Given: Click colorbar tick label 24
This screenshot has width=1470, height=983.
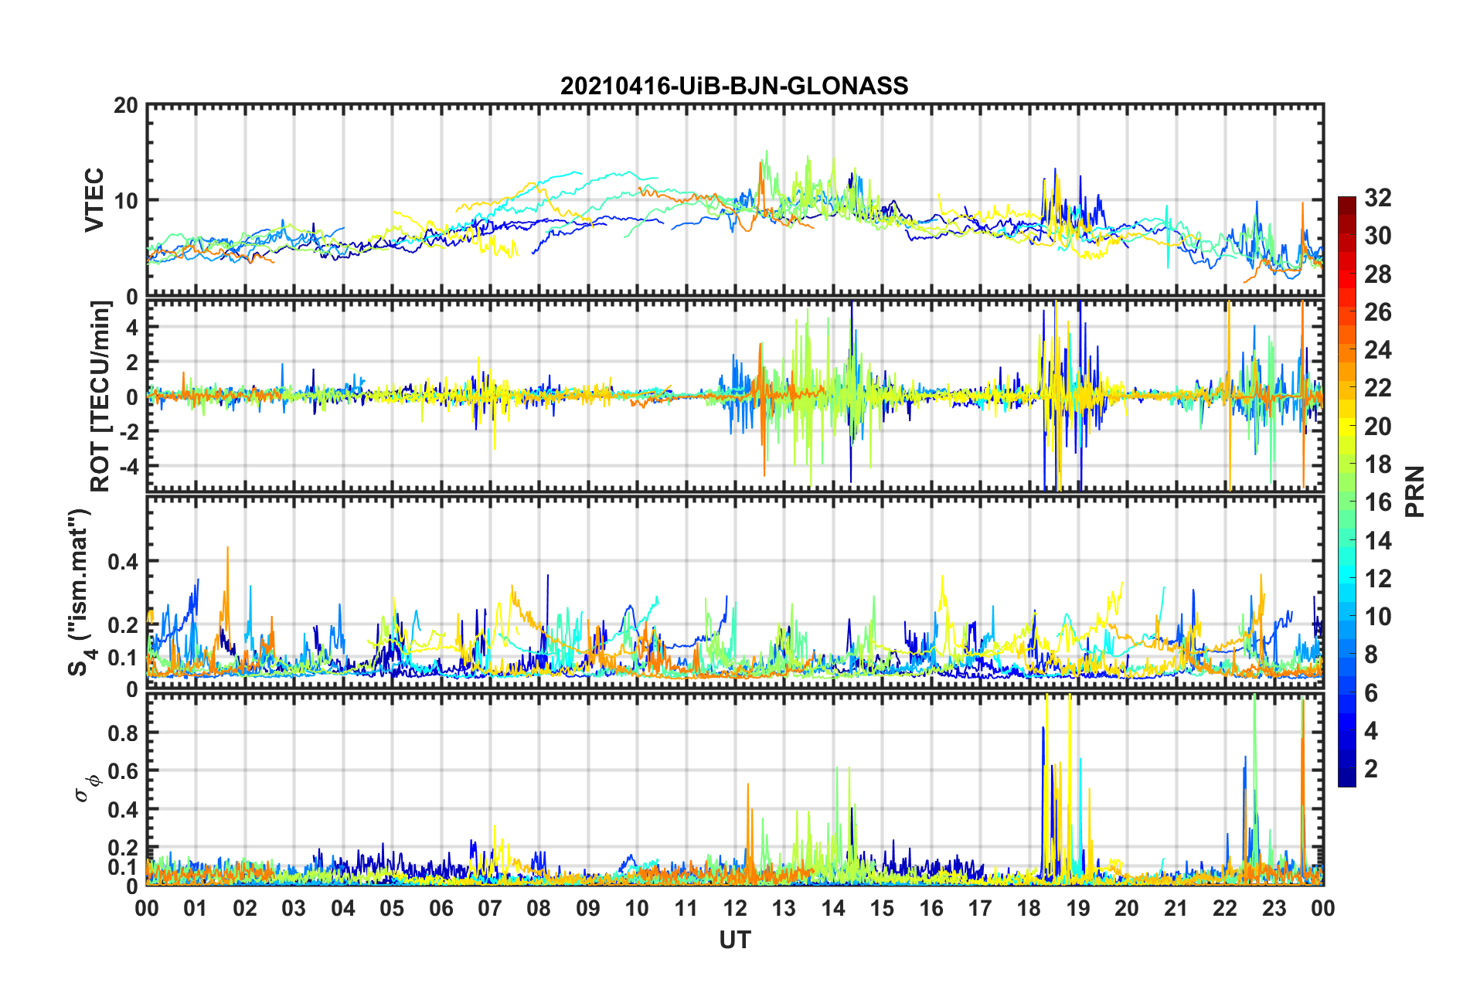Looking at the screenshot, I should 1377,350.
